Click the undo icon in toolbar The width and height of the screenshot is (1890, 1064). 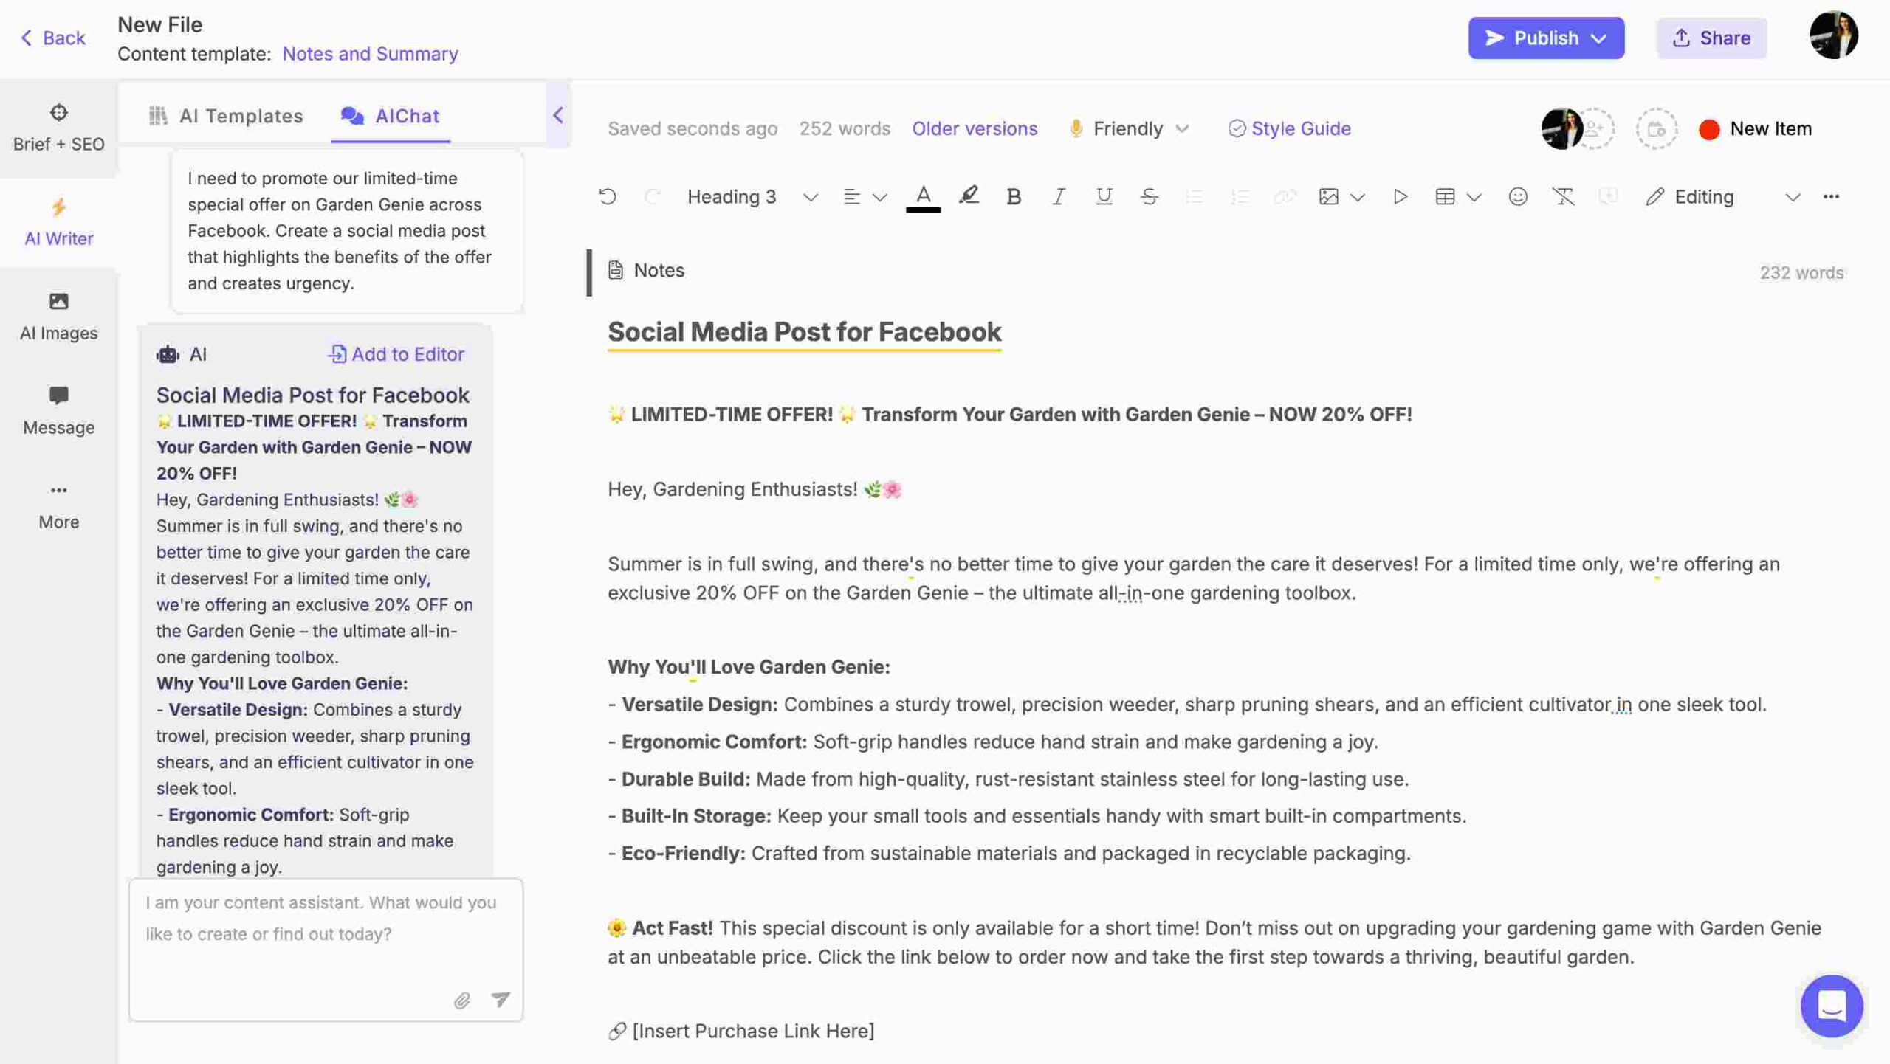(608, 196)
